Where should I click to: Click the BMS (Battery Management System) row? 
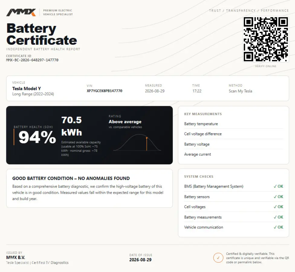tap(233, 186)
